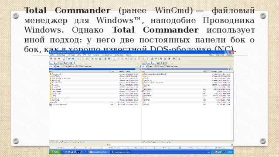Click the F3 Просмотр button
This screenshot has height=157, width=279.
(x=62, y=148)
